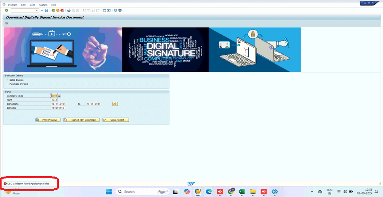
Task: Open File Explorer from taskbar
Action: pyautogui.click(x=253, y=191)
